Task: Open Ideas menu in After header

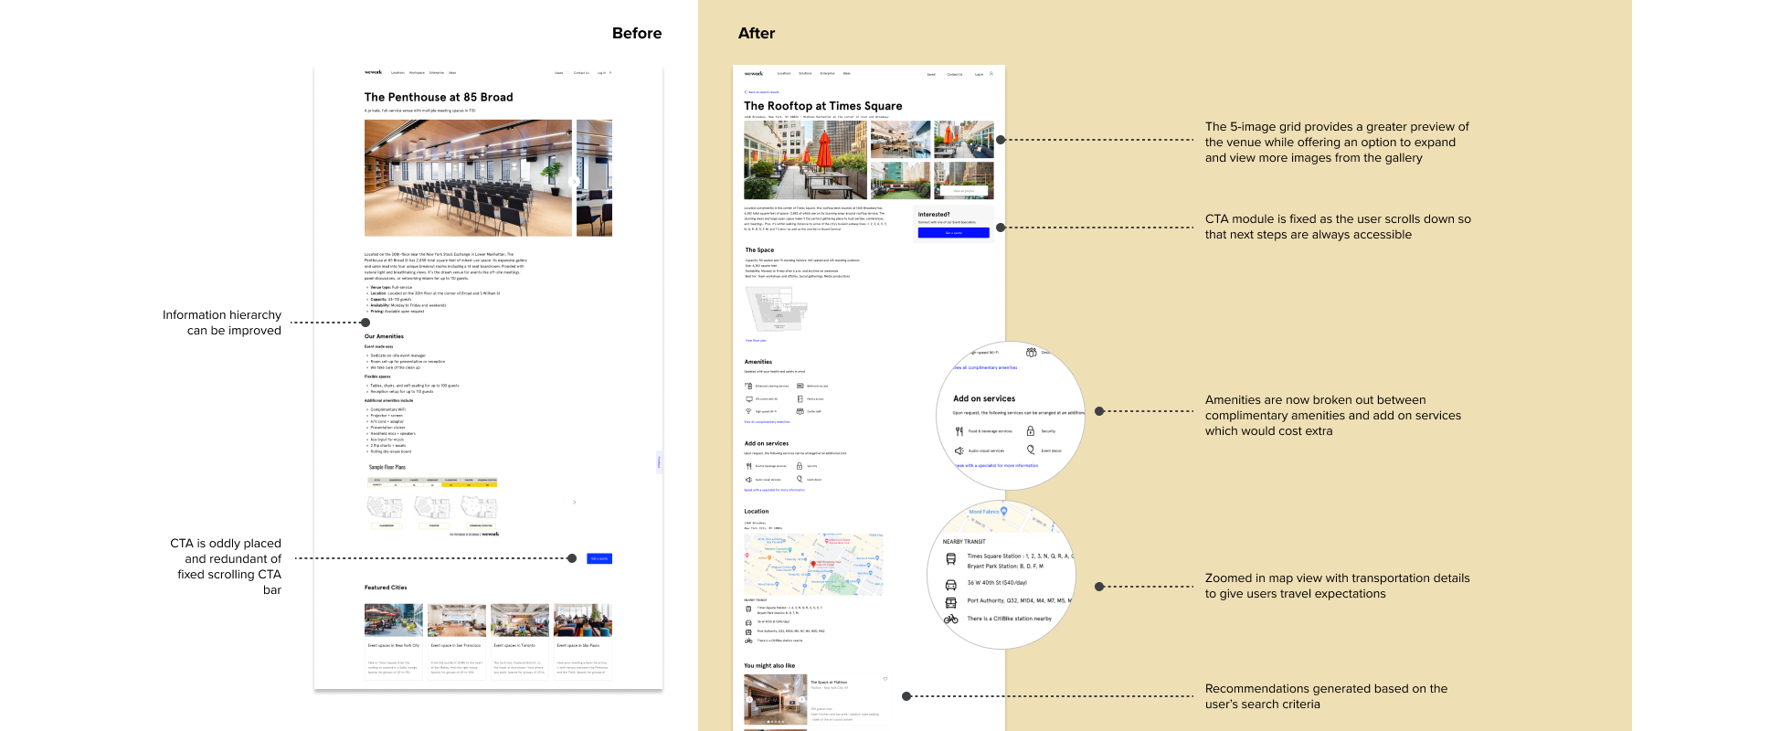Action: point(847,73)
